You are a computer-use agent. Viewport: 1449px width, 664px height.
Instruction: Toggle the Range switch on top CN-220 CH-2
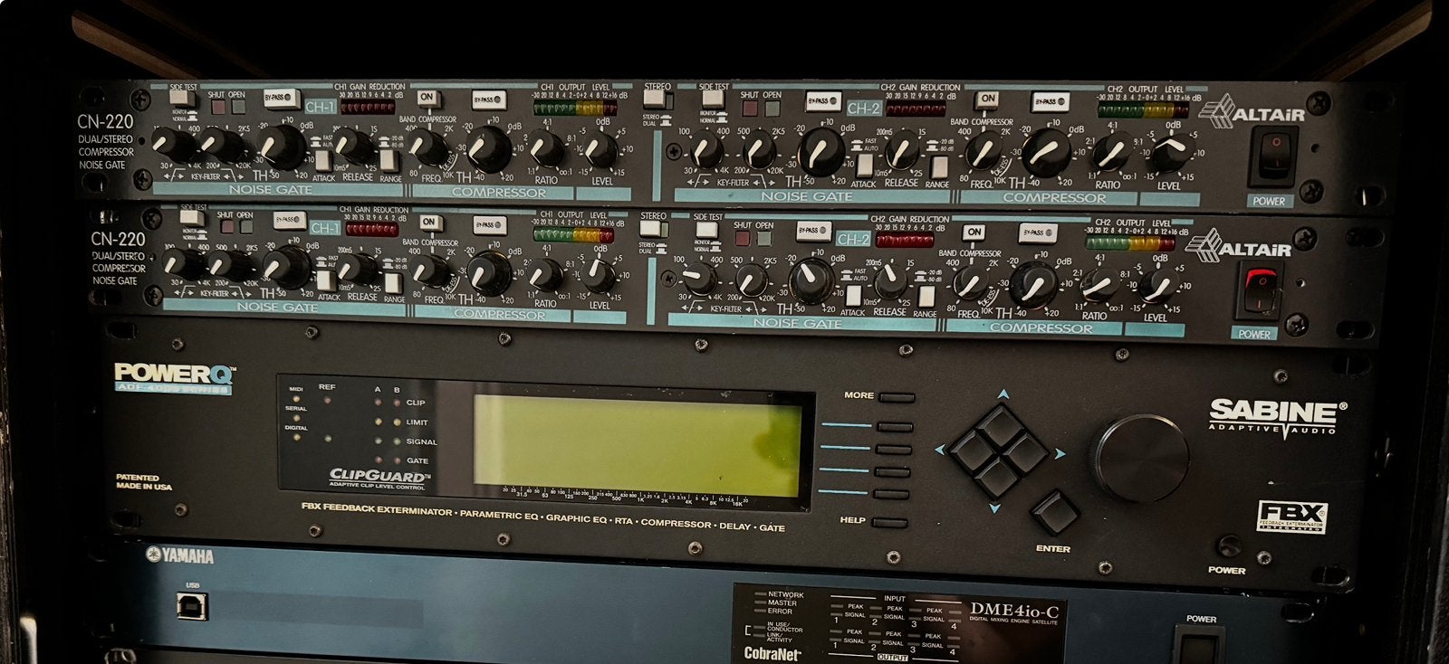pyautogui.click(x=939, y=168)
